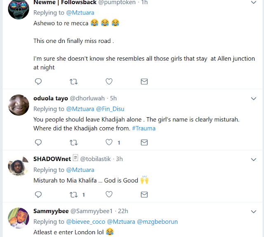Retweet the Allen junction tweet
The image size is (264, 237).
click(x=73, y=81)
